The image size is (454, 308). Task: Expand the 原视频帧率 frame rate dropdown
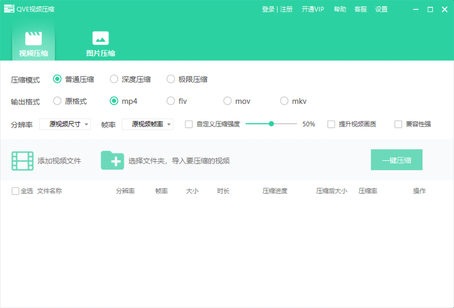tap(148, 124)
